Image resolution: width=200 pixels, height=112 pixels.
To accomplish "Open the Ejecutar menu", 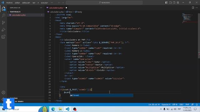I will 44,2.
